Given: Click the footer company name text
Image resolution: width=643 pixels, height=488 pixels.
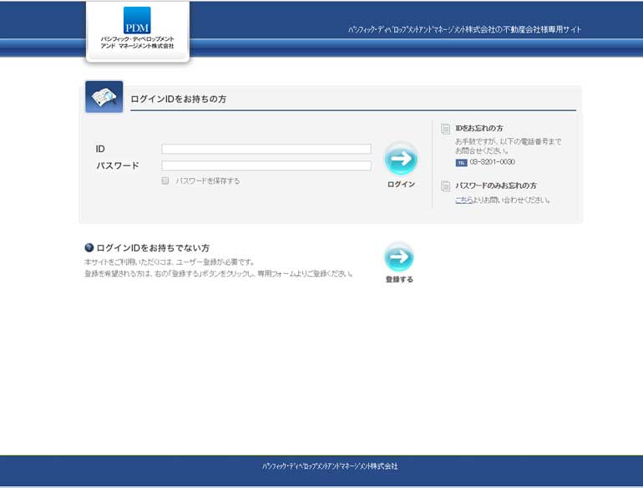Looking at the screenshot, I should tap(330, 466).
